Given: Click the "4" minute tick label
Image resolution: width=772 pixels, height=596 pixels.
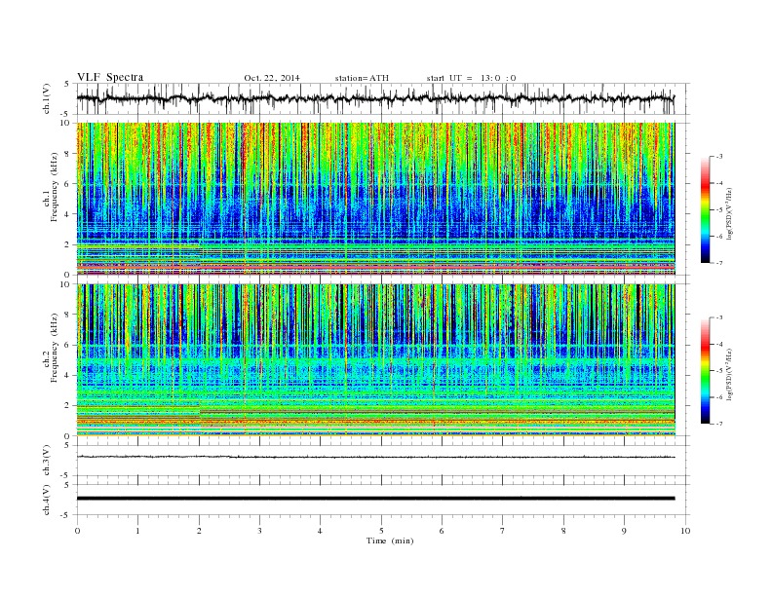Looking at the screenshot, I should pos(321,531).
